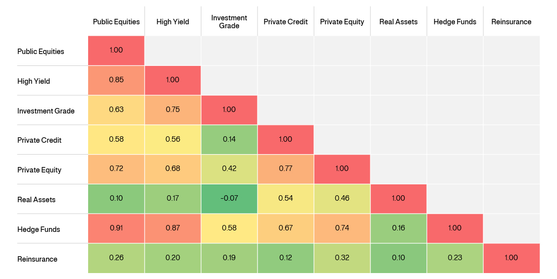
Task: Select the Real Assets row label
Action: click(x=36, y=200)
